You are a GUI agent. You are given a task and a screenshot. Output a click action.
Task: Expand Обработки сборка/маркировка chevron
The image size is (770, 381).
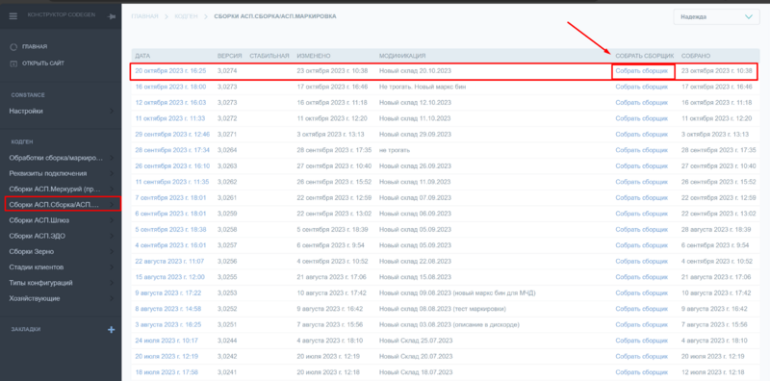[112, 158]
